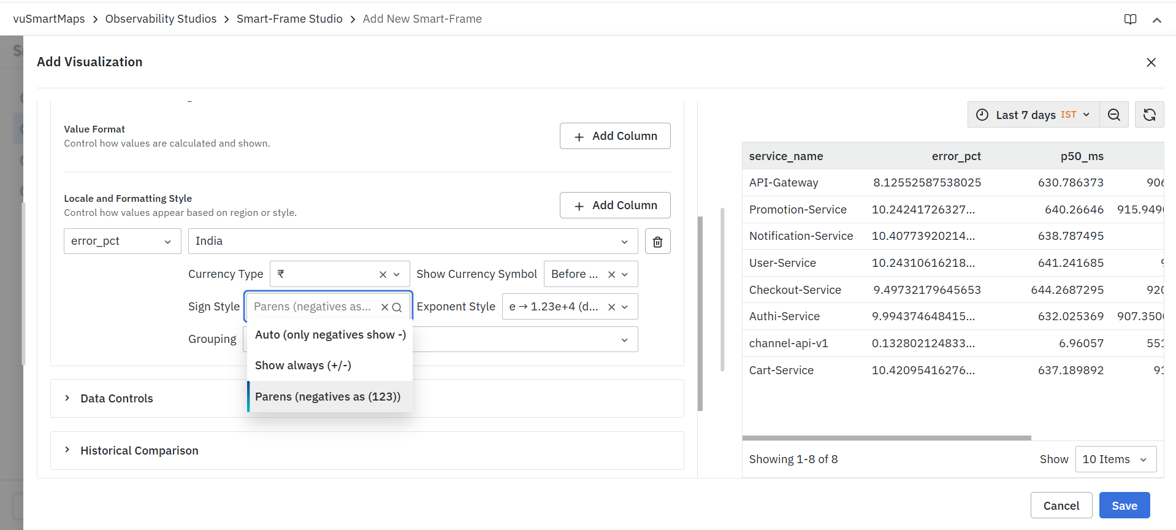
Task: Clear the Exponent Style selection
Action: tap(611, 307)
